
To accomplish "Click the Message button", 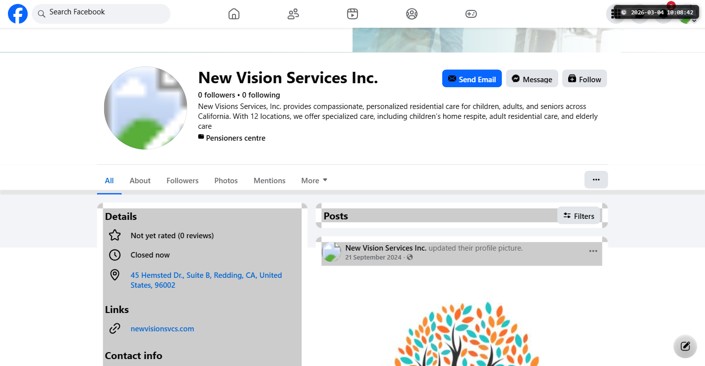I will click(532, 79).
